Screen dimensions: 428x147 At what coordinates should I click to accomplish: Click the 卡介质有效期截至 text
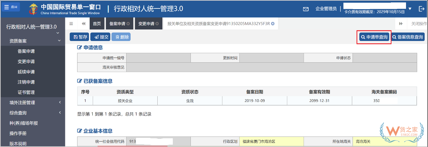(x=374, y=12)
